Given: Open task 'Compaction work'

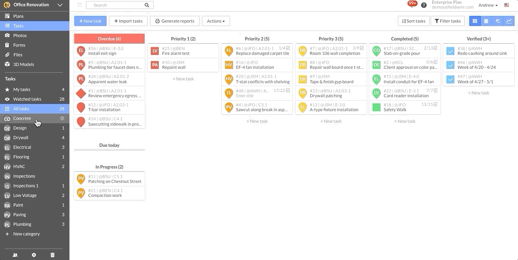Looking at the screenshot, I should point(109,193).
